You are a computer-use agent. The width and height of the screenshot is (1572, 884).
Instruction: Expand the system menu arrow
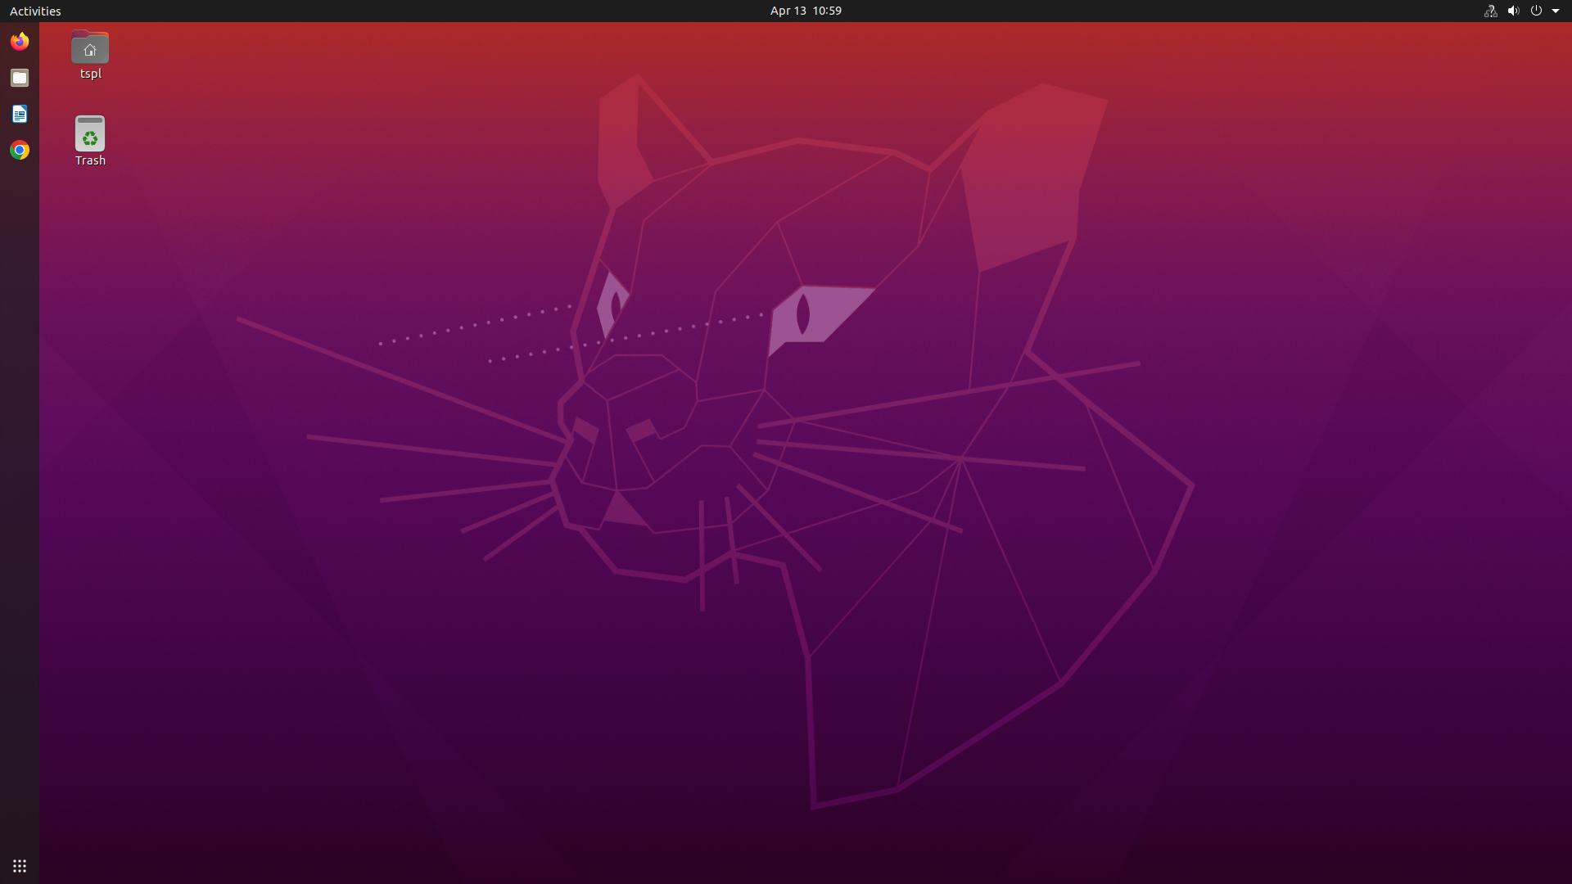[1556, 11]
